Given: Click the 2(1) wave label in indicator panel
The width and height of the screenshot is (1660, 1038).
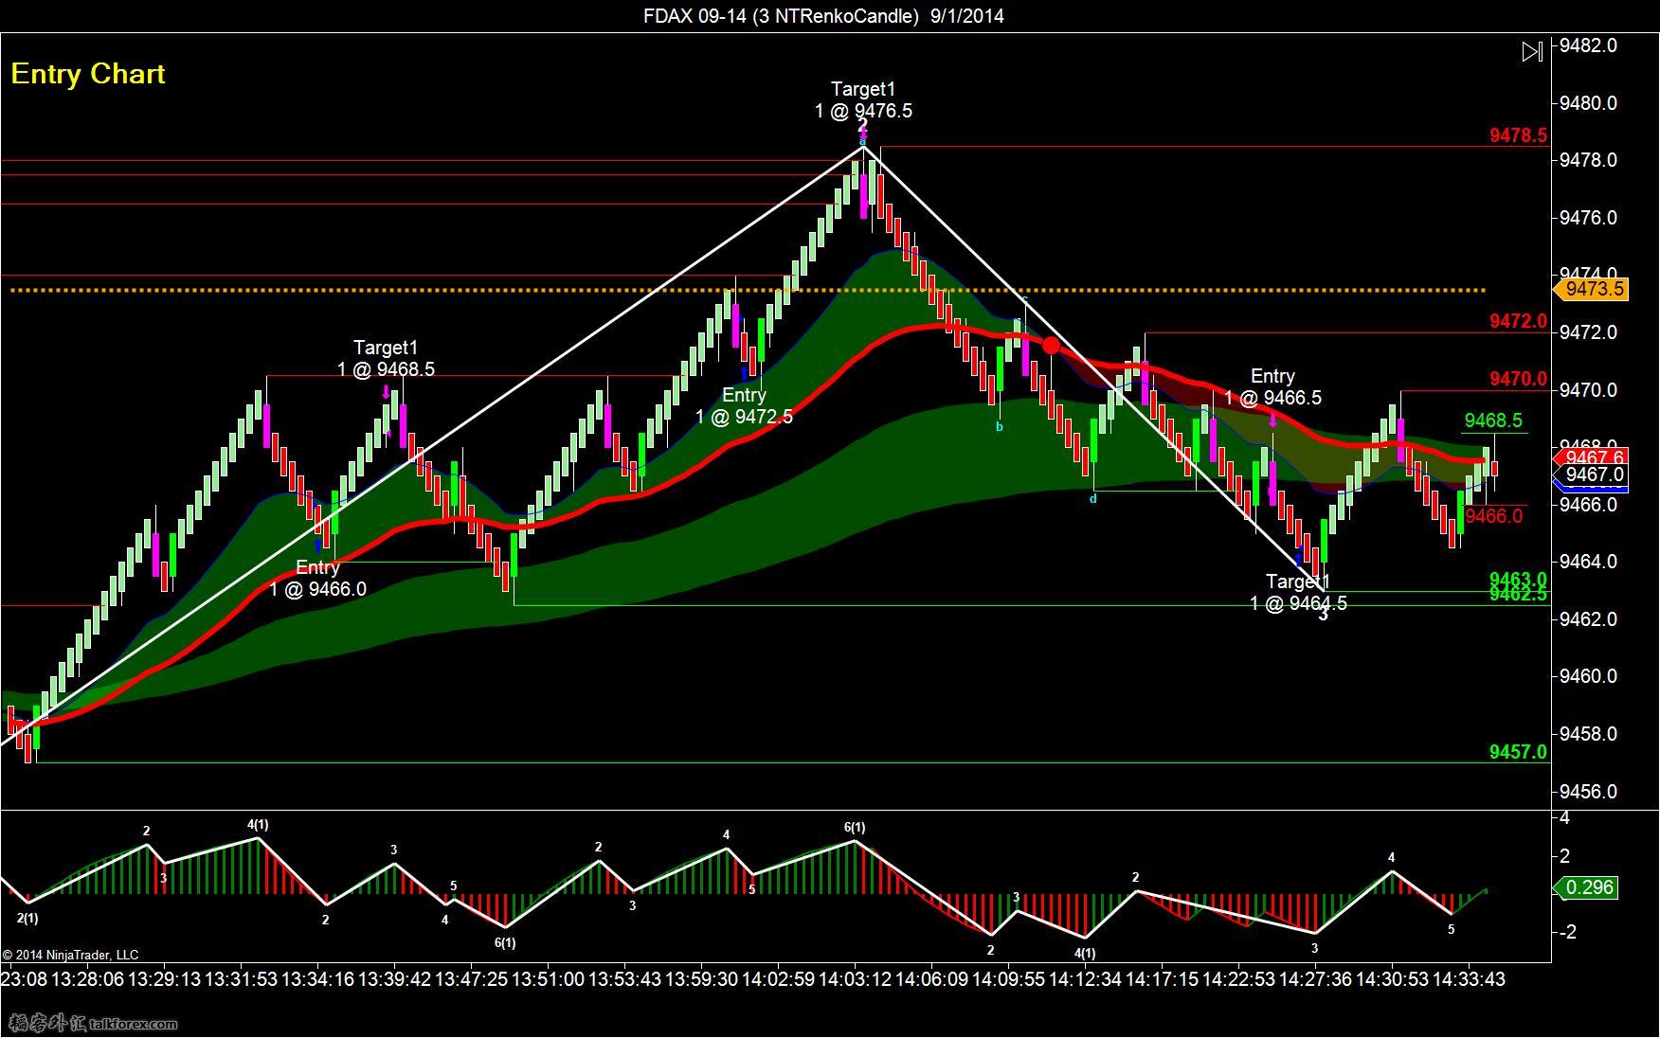Looking at the screenshot, I should tap(27, 918).
